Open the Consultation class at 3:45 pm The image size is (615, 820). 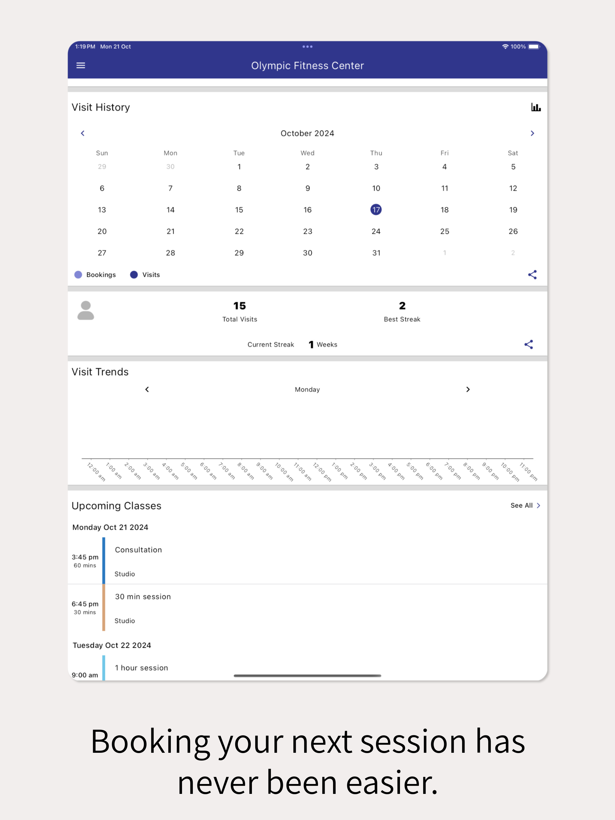click(x=307, y=560)
